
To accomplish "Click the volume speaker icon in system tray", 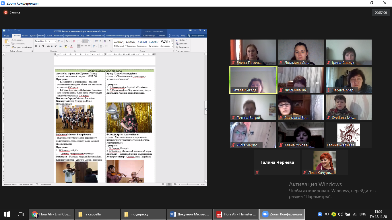I will tap(340, 214).
